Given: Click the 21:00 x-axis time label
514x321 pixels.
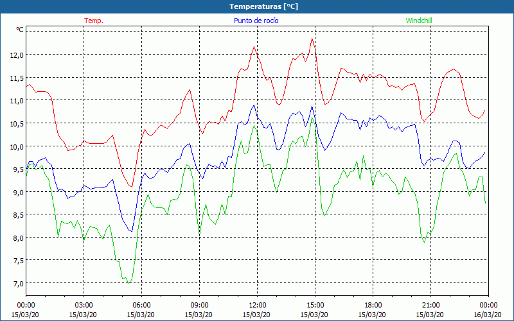Looking at the screenshot, I should [430, 306].
